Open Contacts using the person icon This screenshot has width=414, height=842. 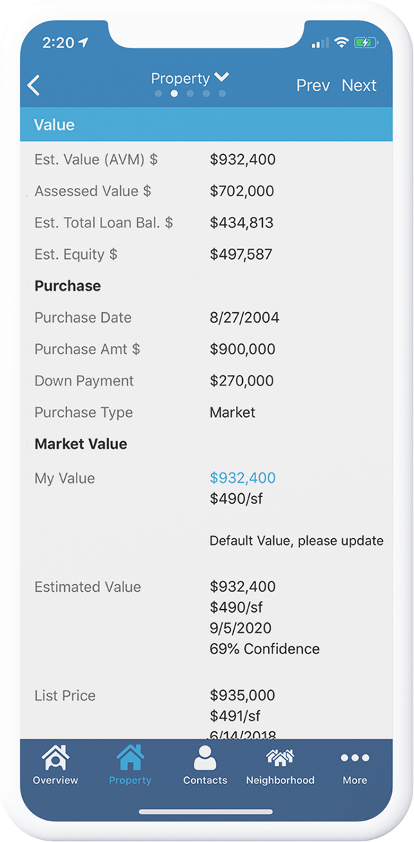pyautogui.click(x=204, y=755)
